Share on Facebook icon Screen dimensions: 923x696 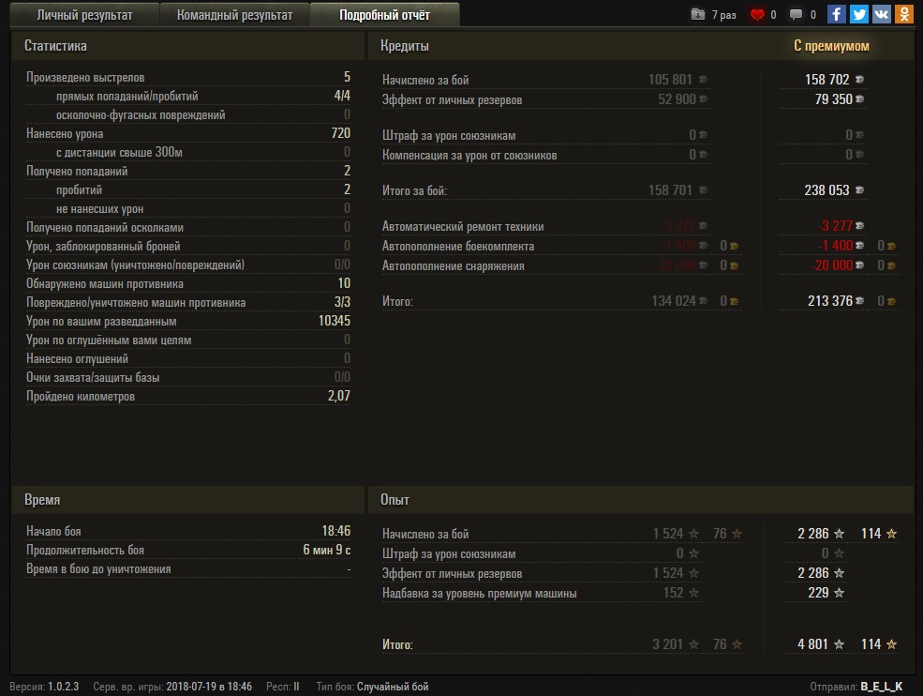[837, 14]
